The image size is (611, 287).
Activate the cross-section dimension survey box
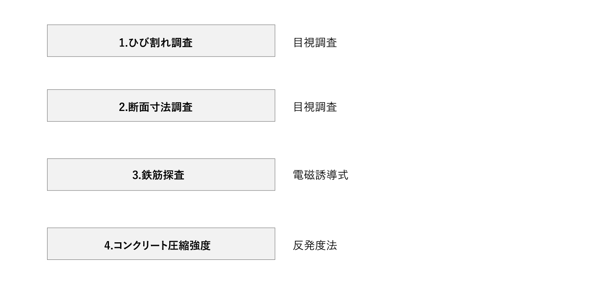click(x=161, y=105)
